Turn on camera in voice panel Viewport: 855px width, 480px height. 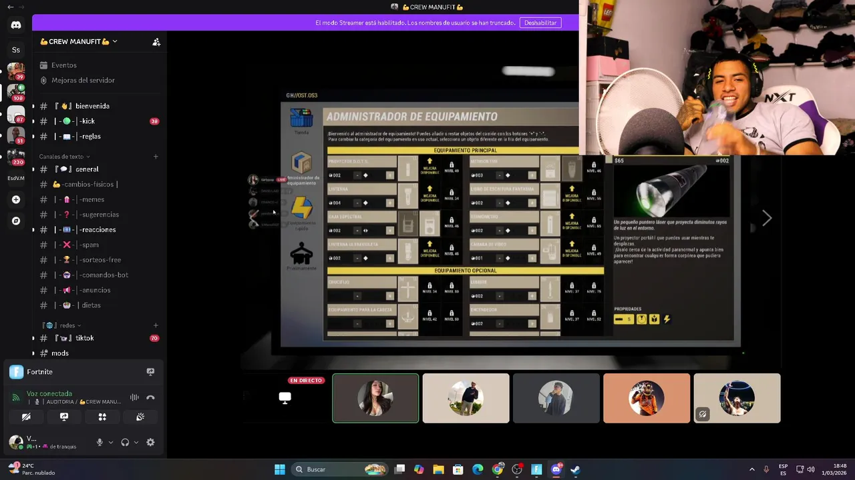(26, 417)
